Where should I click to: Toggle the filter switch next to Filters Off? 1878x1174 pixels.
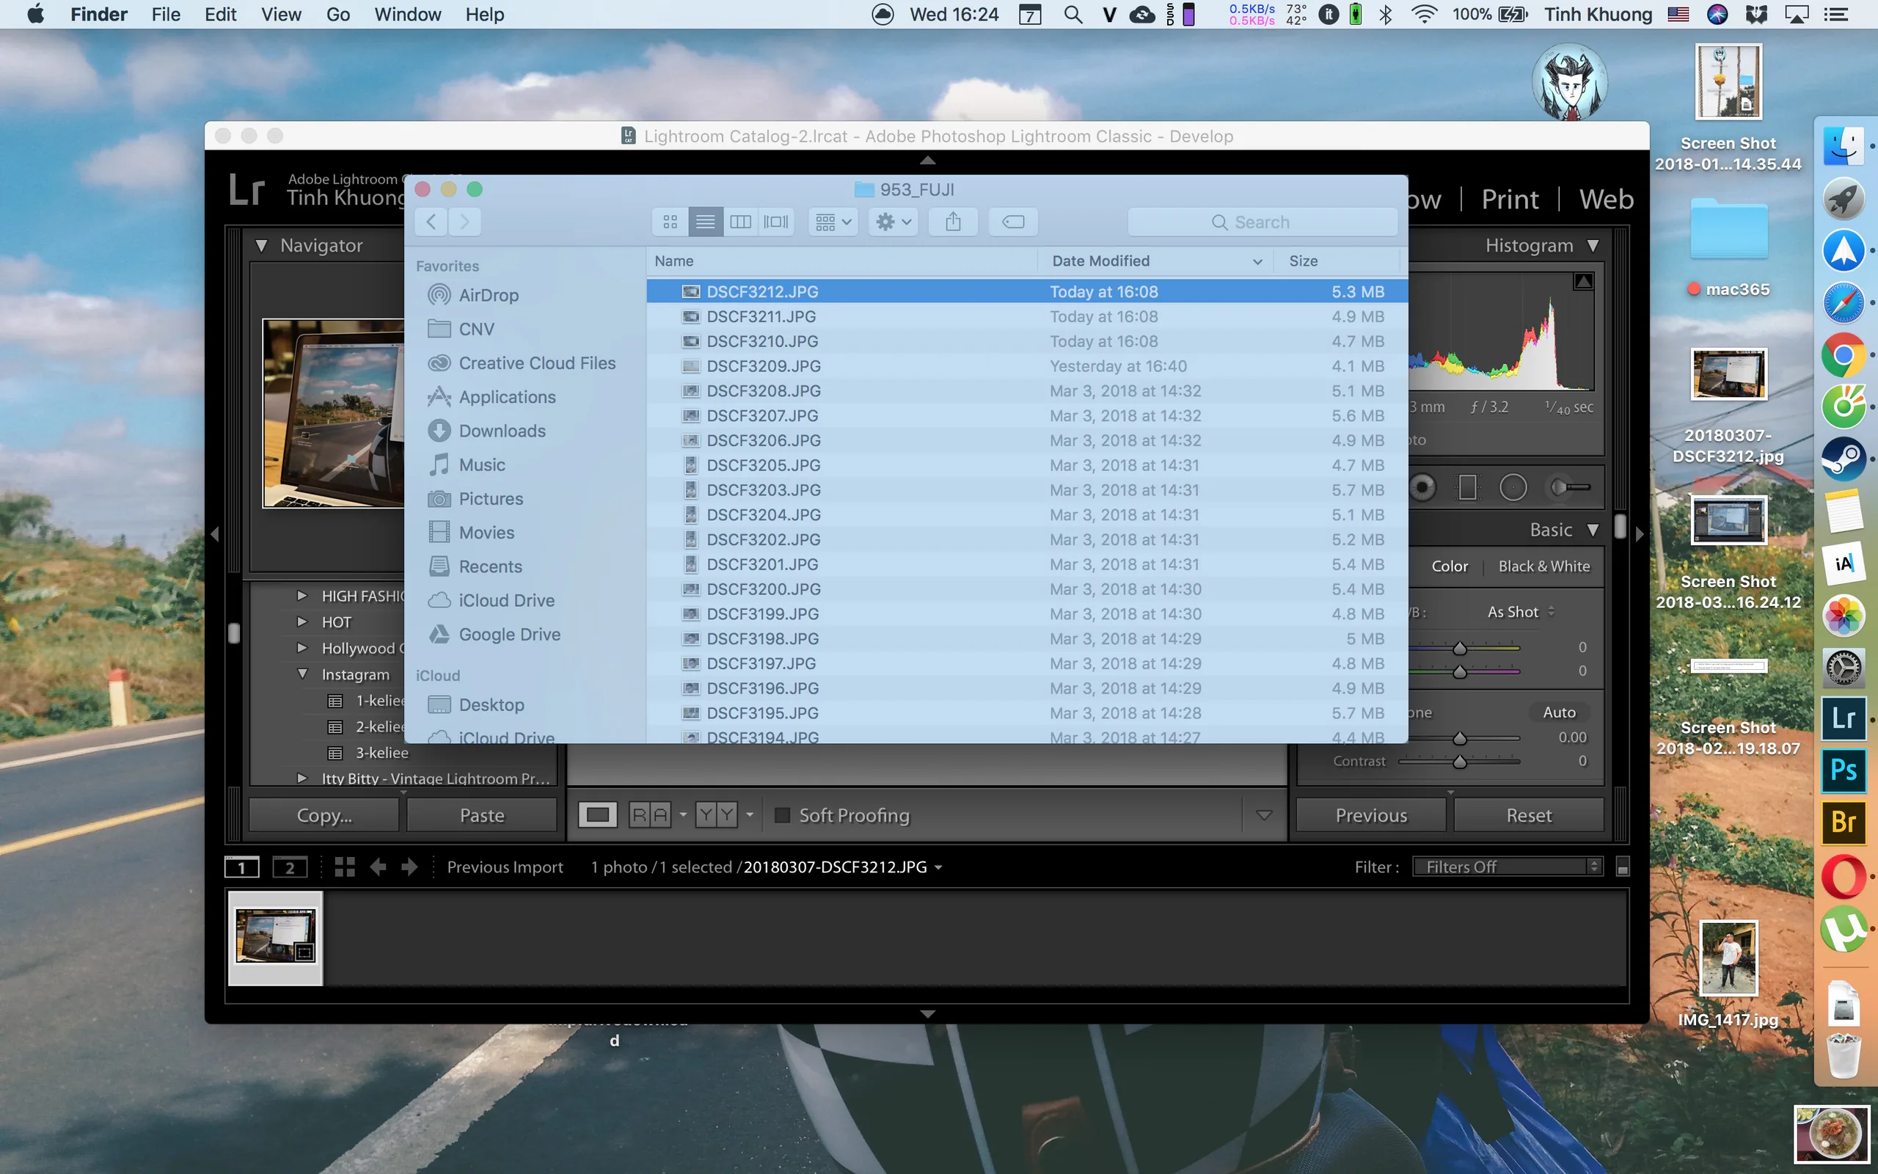1622,867
